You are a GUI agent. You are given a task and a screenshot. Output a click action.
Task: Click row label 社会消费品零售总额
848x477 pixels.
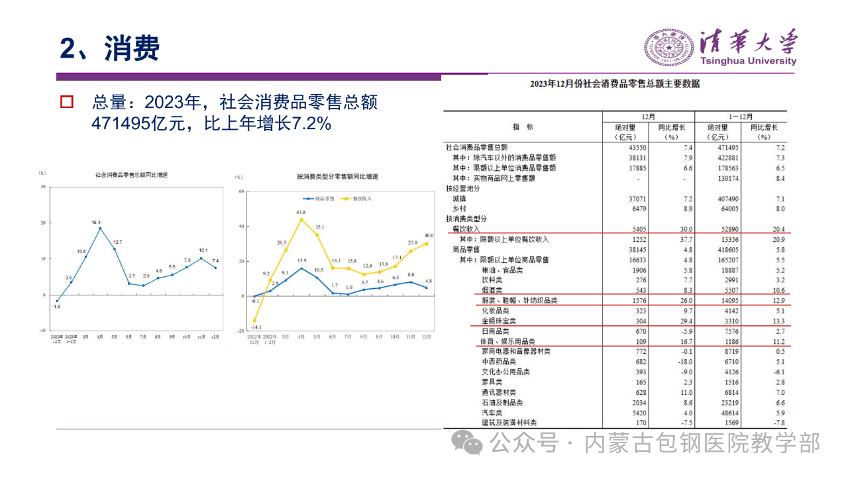coord(476,147)
